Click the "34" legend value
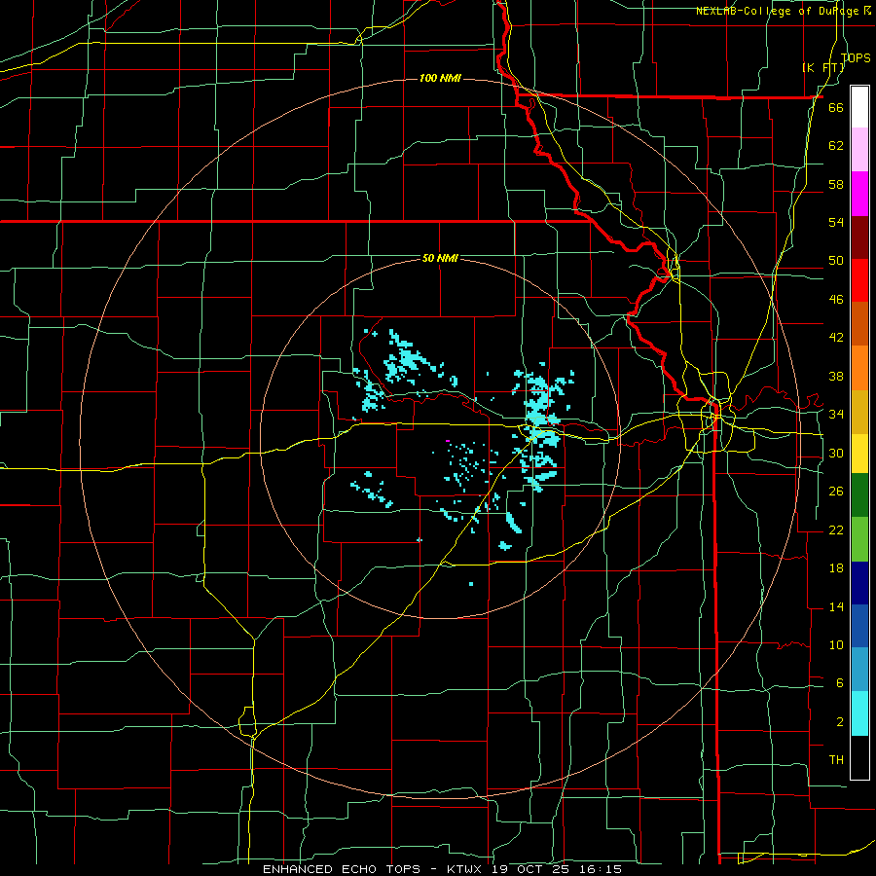Viewport: 876px width, 876px height. tap(836, 415)
